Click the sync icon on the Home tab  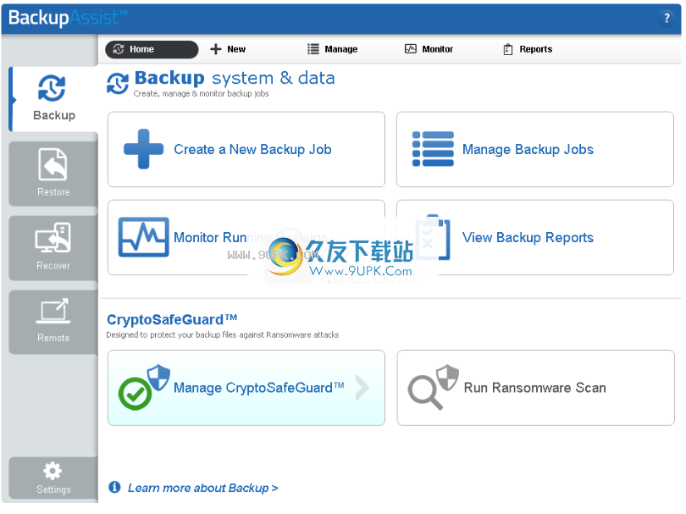click(x=119, y=49)
